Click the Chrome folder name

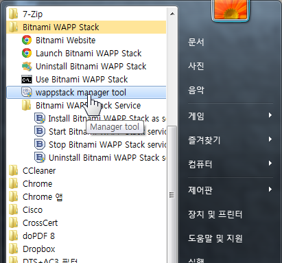click(38, 184)
